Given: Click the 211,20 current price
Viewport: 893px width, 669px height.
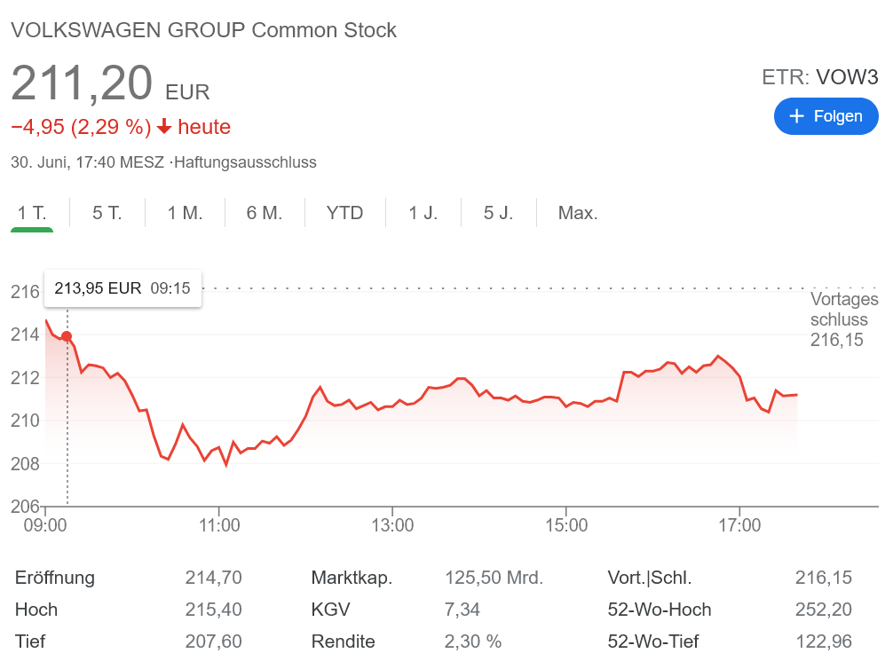Looking at the screenshot, I should click(x=82, y=84).
